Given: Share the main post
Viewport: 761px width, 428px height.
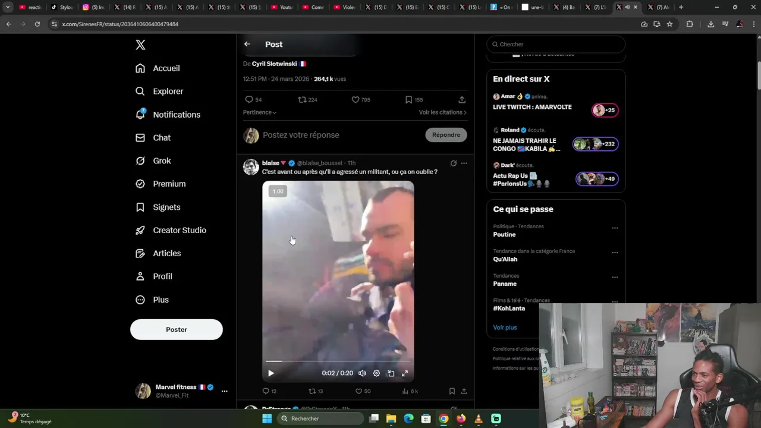Looking at the screenshot, I should [462, 100].
